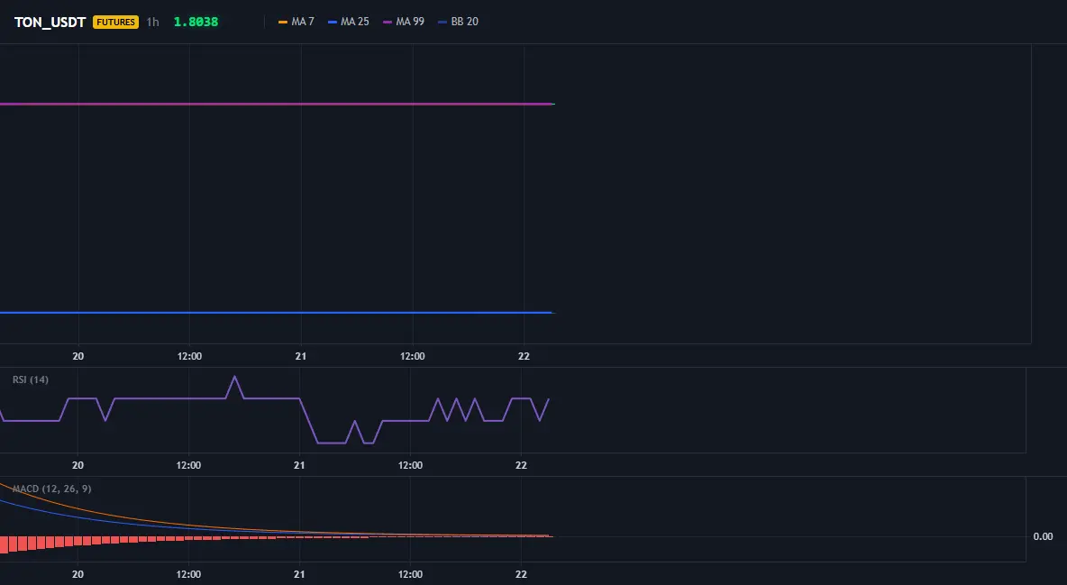Click the 0.00 MACD axis value

tap(1044, 536)
